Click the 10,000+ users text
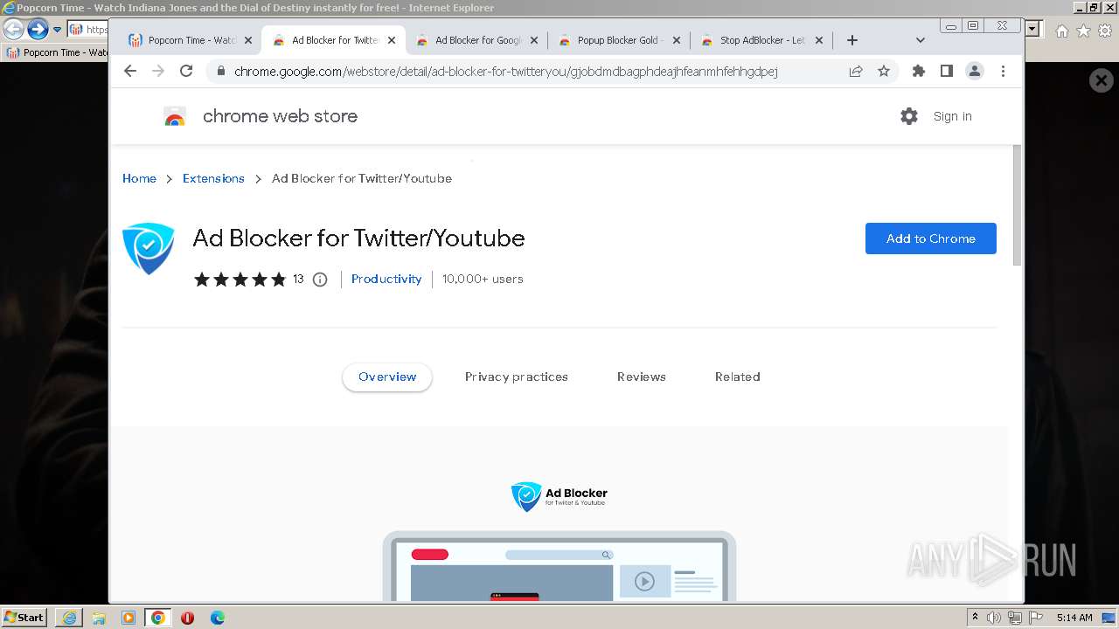The height and width of the screenshot is (629, 1119). coord(483,280)
